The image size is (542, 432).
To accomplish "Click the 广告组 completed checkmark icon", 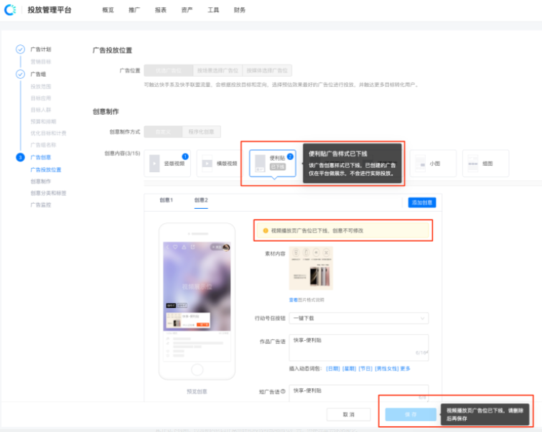I will coord(20,74).
